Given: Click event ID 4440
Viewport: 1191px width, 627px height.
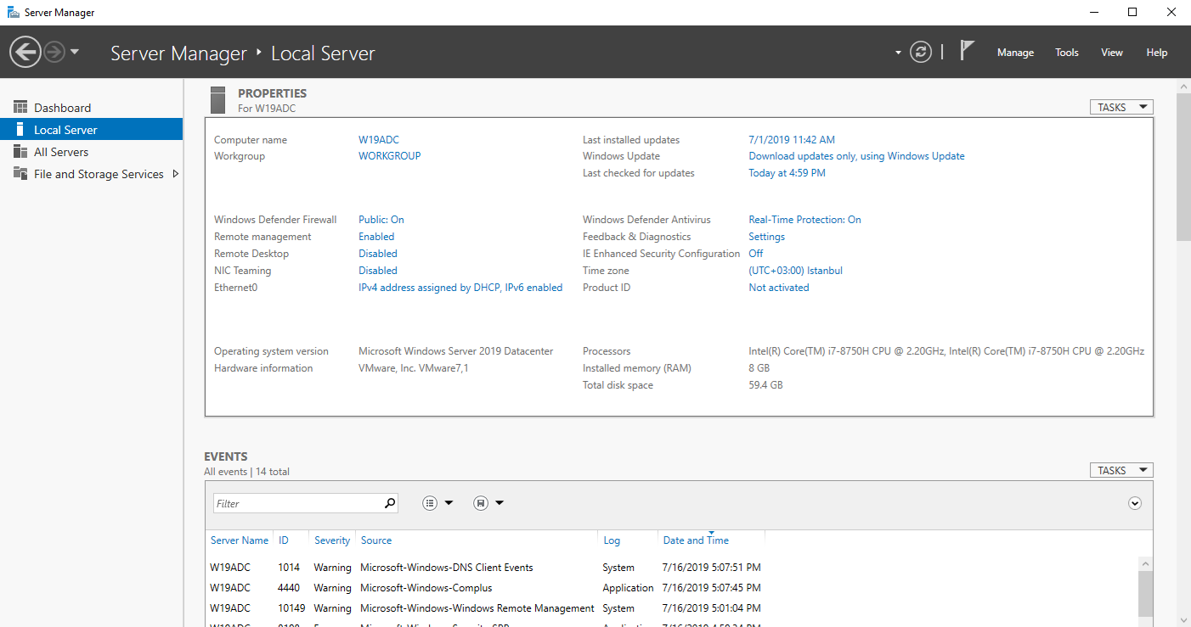Looking at the screenshot, I should tap(290, 588).
